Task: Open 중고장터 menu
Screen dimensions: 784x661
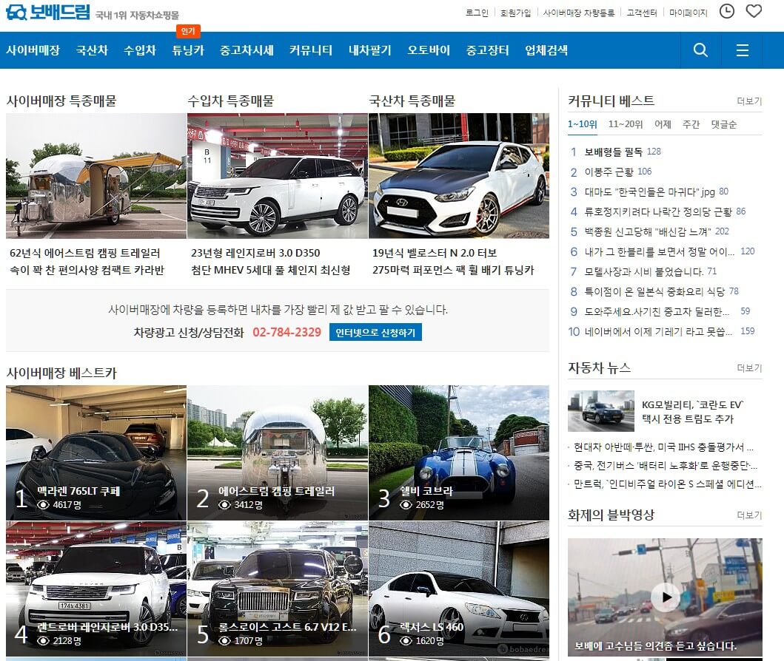Action: [487, 50]
